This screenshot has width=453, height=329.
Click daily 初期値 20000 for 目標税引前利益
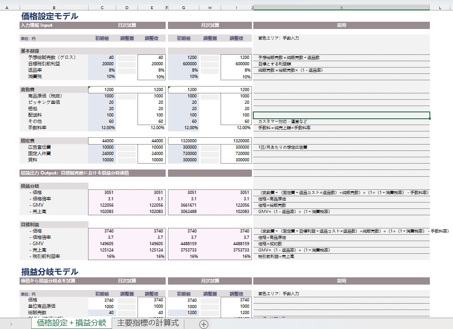click(x=102, y=64)
